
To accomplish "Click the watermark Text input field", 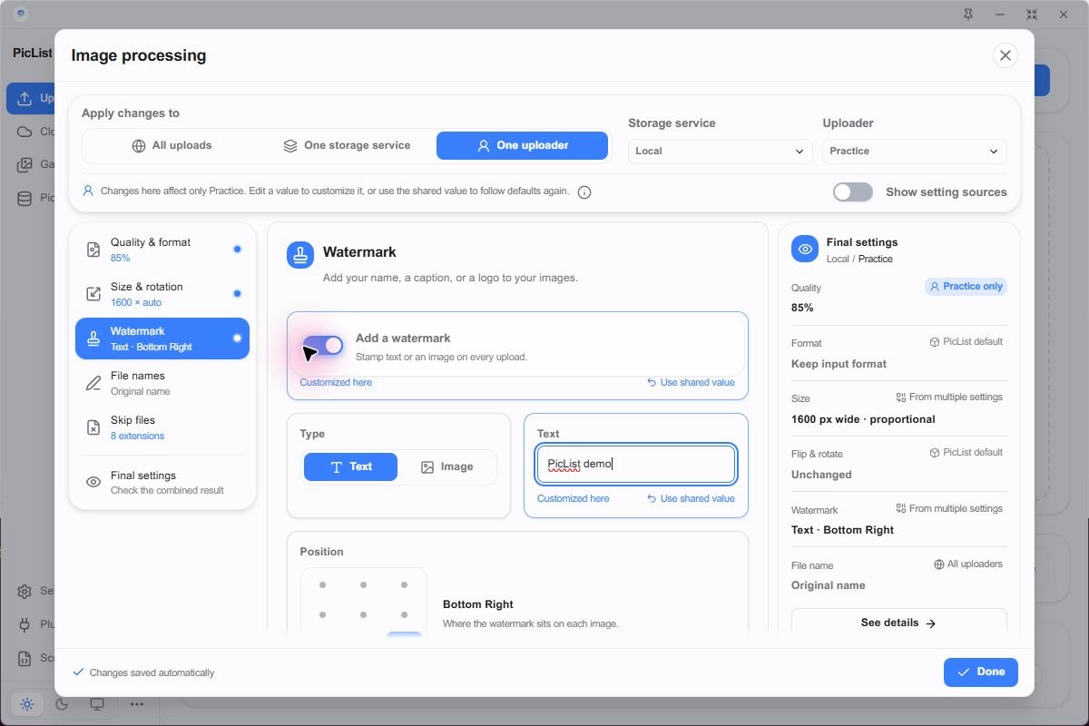I will [636, 464].
